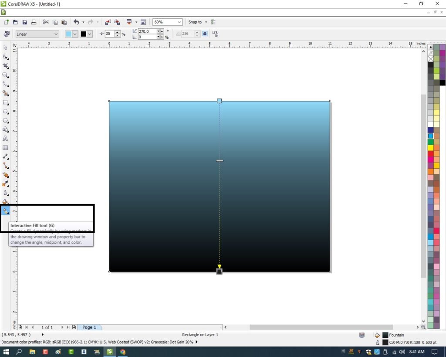This screenshot has height=357, width=446.
Task: Select the Shape tool
Action: 5,57
